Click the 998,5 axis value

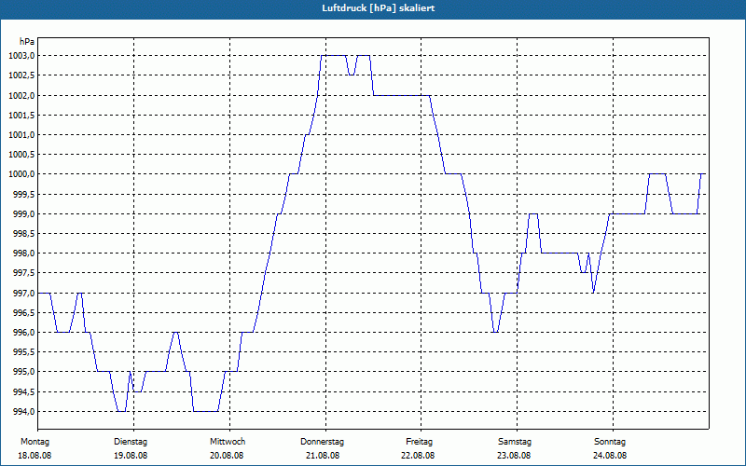coord(23,234)
